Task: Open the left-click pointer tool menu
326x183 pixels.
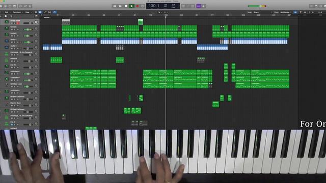Action: [159, 12]
